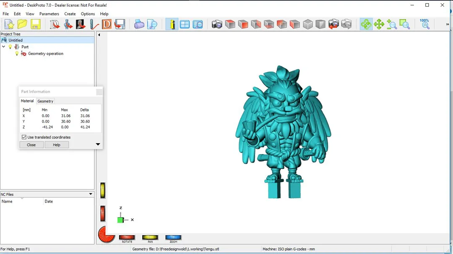
Task: Activate the mouse pan four-arrow icon
Action: pos(379,25)
